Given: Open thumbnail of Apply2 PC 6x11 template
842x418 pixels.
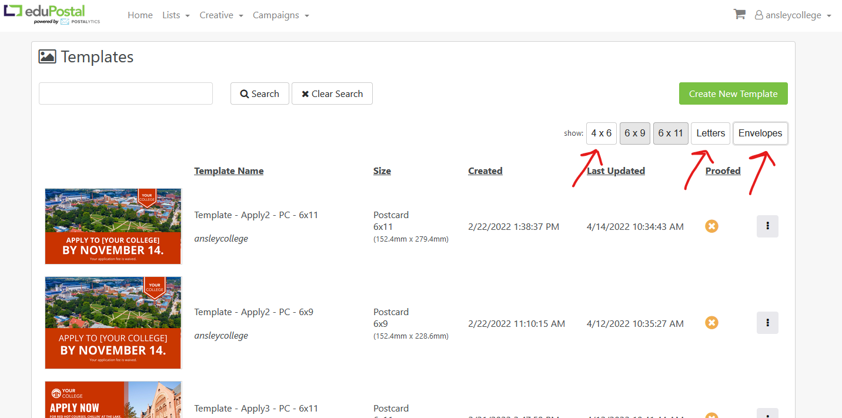Looking at the screenshot, I should tap(113, 226).
